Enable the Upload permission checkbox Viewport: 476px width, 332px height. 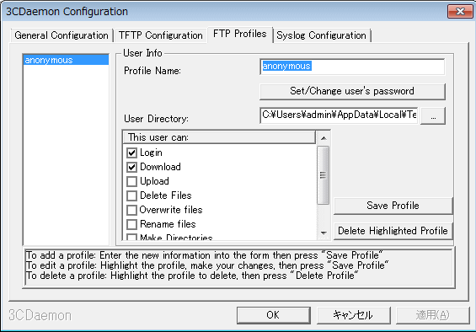(131, 181)
